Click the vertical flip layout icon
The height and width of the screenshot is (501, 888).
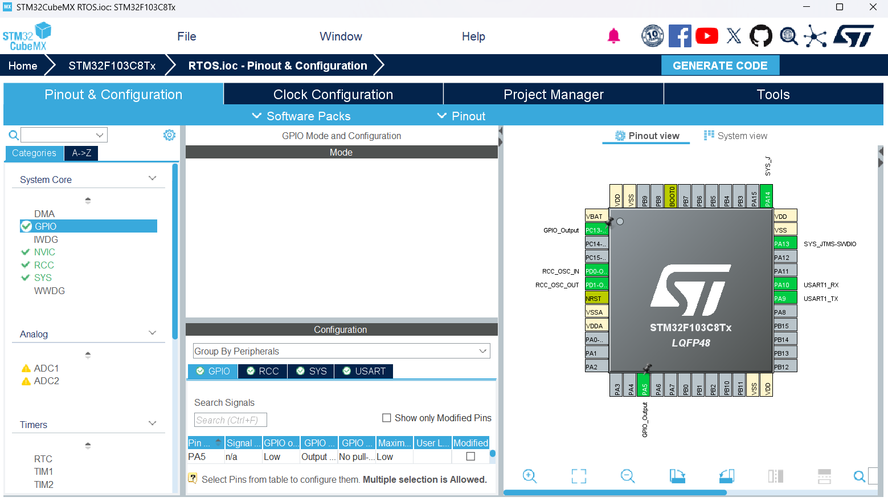776,476
